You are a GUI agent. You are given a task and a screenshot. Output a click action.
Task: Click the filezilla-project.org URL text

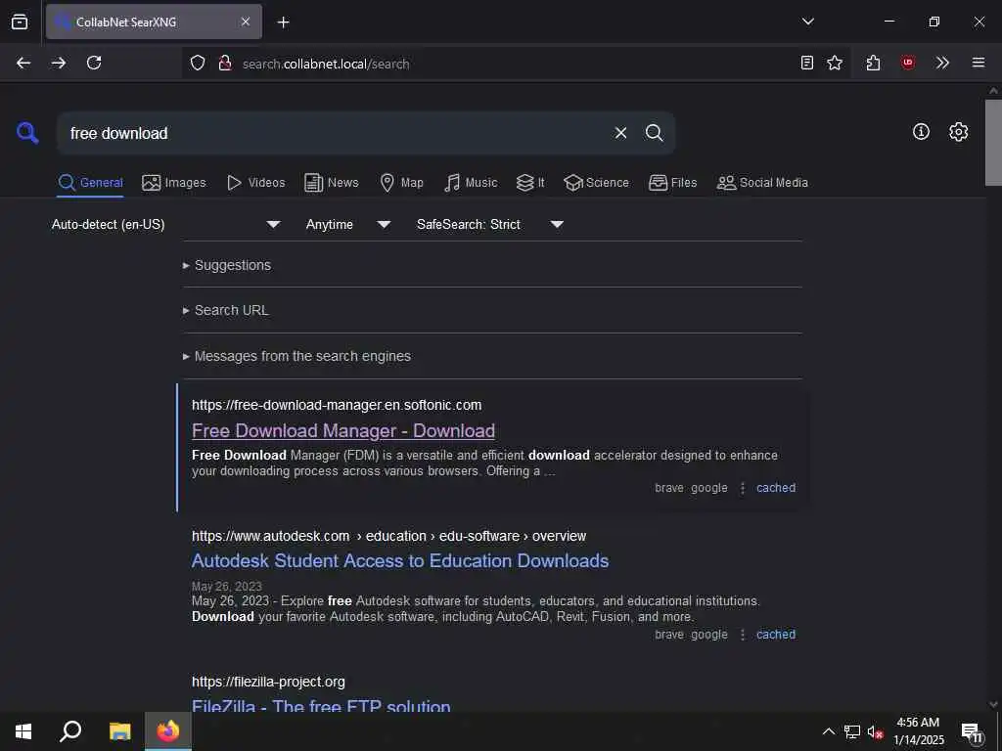pyautogui.click(x=268, y=682)
